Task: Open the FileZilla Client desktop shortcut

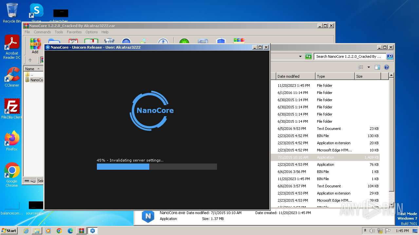Action: 12,109
